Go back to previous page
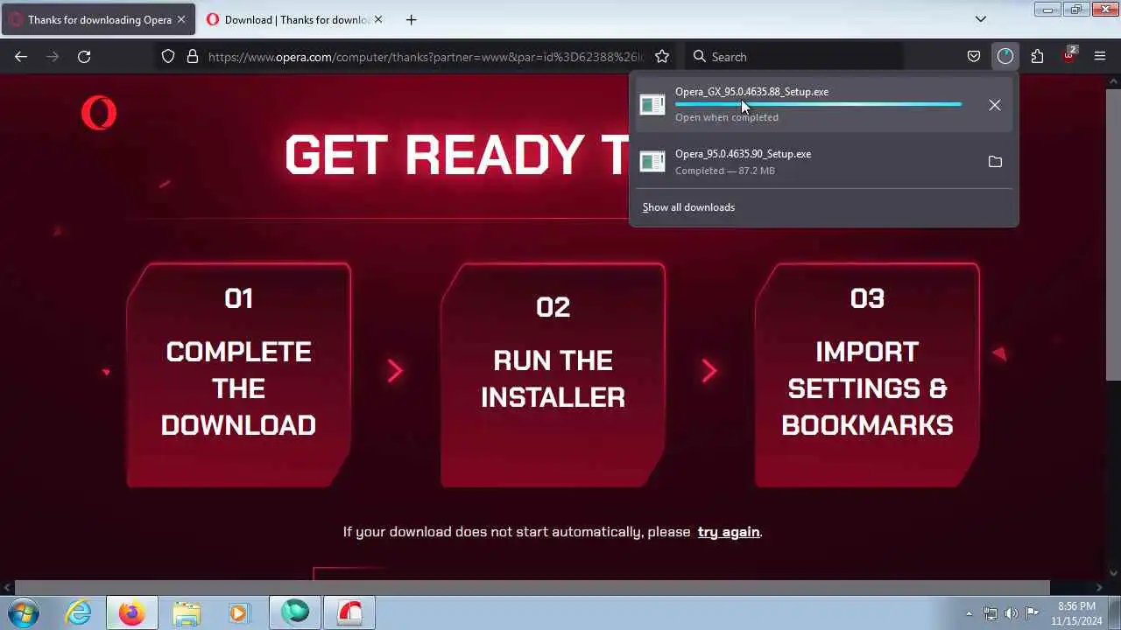The height and width of the screenshot is (630, 1121). [21, 56]
